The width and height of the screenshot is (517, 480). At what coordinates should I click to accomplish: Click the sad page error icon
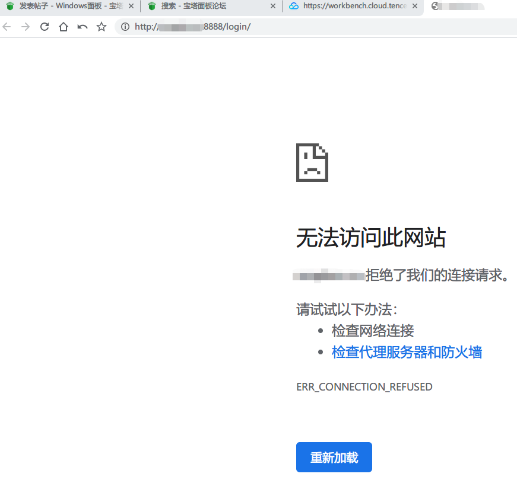point(312,162)
